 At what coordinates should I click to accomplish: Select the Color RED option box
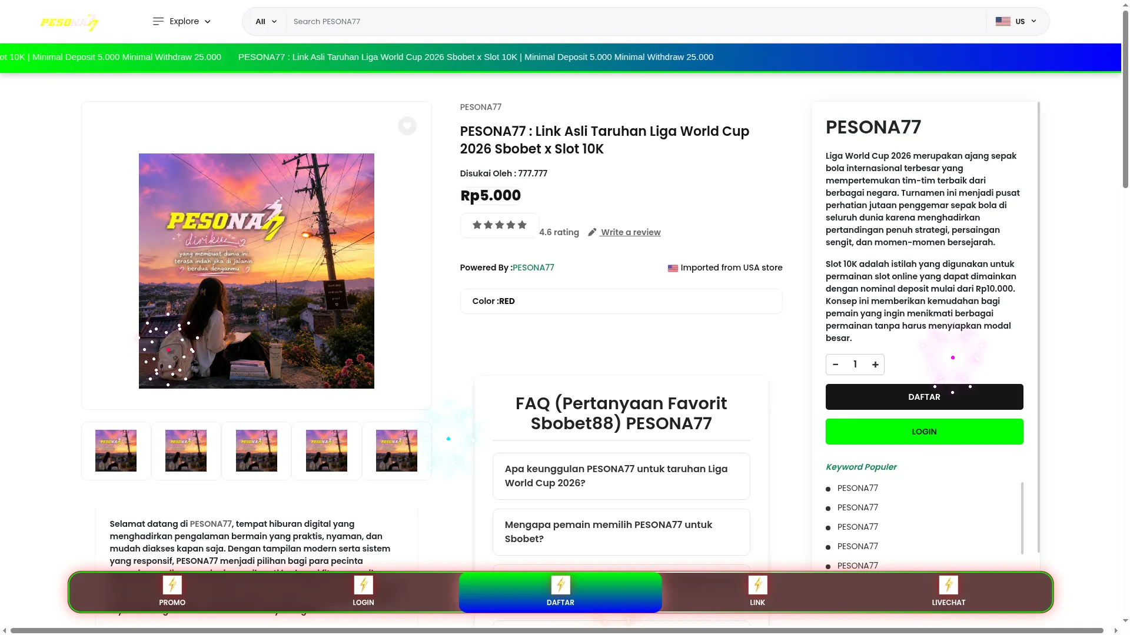(x=621, y=301)
